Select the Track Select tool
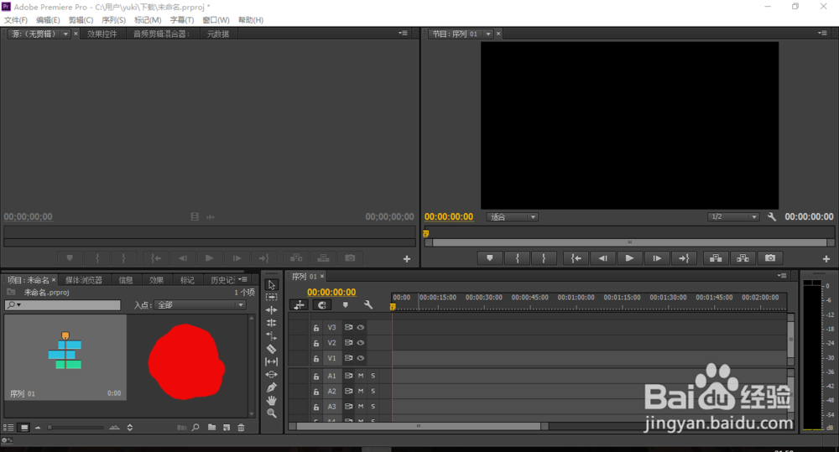 click(x=271, y=297)
